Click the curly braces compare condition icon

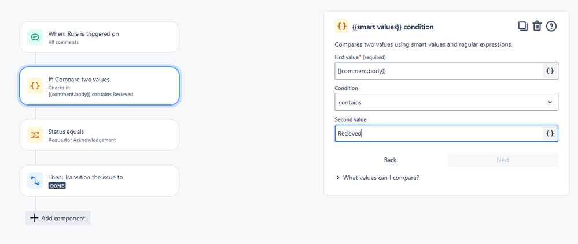[35, 86]
